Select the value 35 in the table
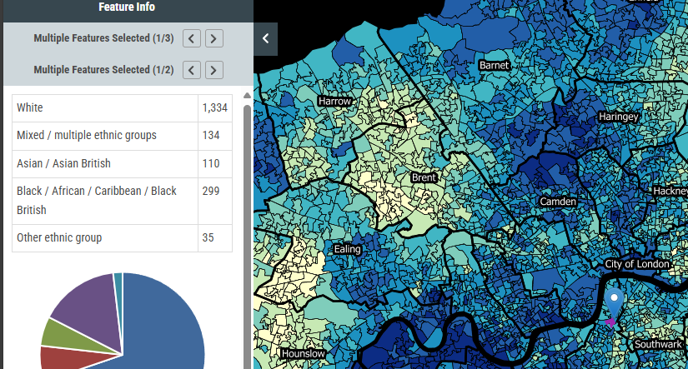The height and width of the screenshot is (369, 688). pos(208,238)
